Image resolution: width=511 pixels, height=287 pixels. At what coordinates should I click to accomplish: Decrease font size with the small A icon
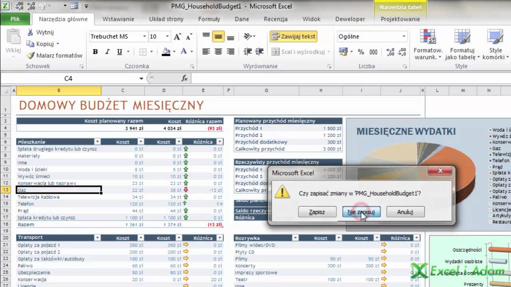188,37
